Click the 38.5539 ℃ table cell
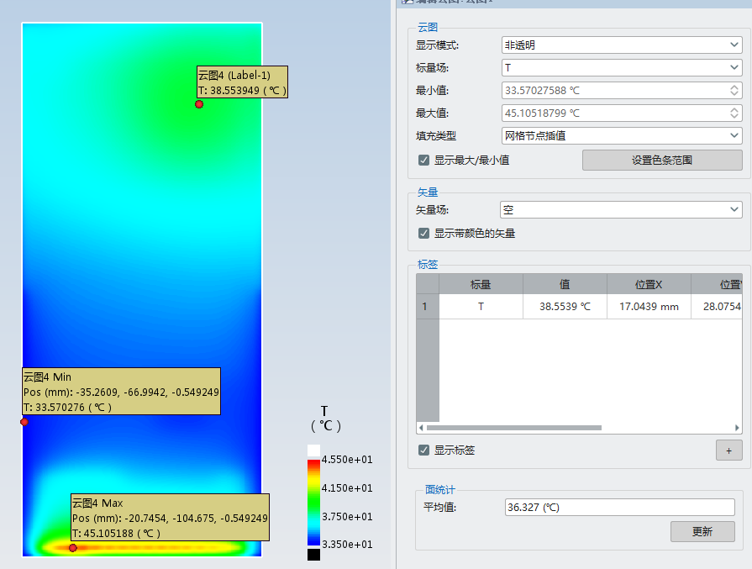752x569 pixels. pyautogui.click(x=565, y=306)
